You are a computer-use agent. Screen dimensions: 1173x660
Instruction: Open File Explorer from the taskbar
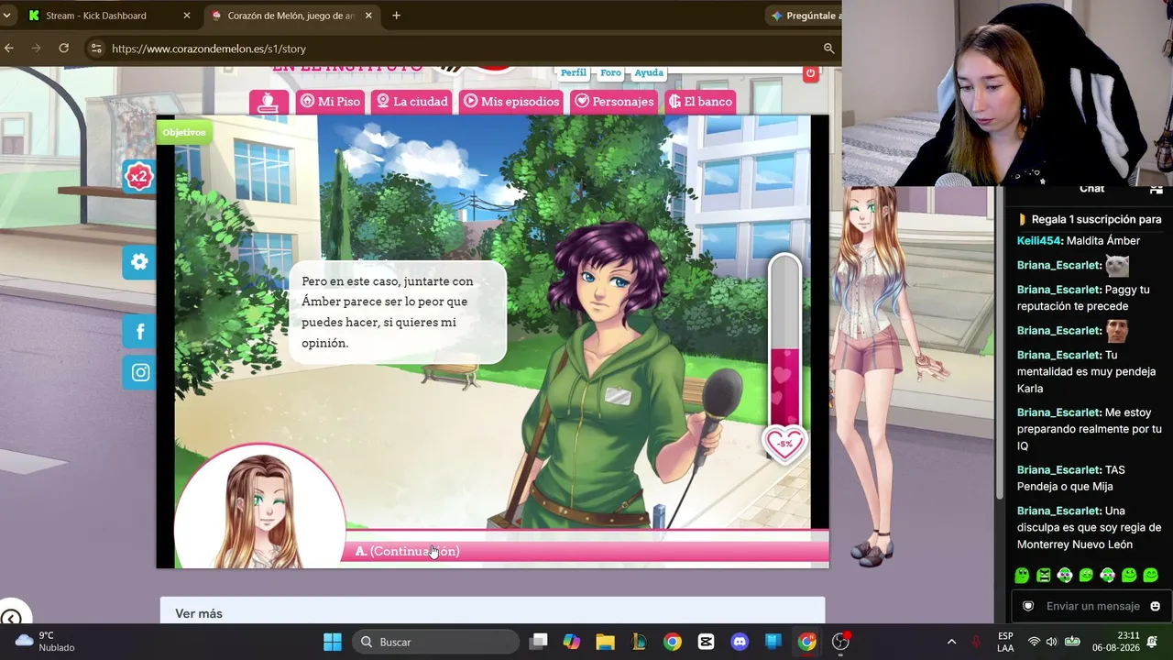coord(605,642)
